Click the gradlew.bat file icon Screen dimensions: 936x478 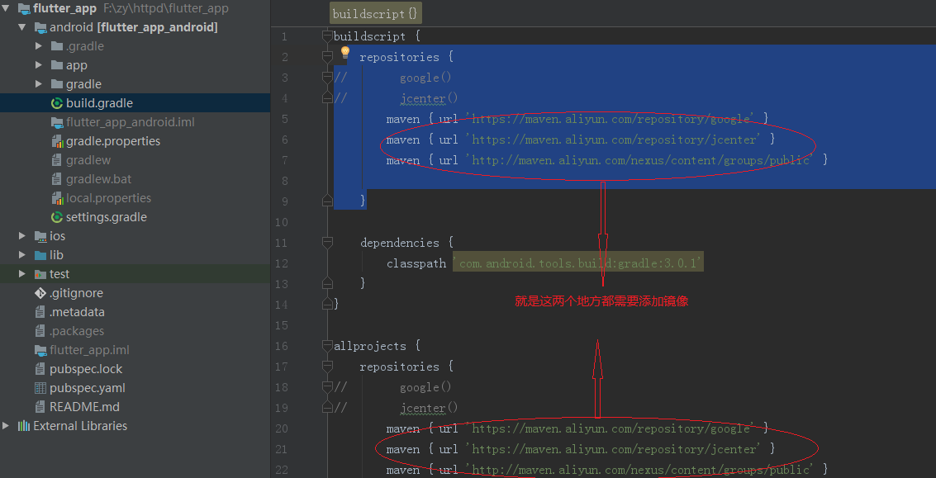(x=57, y=179)
